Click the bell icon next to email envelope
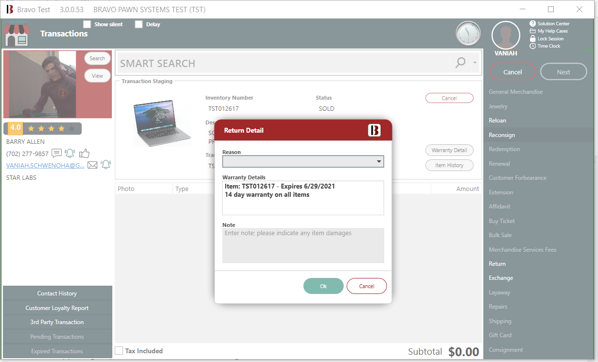Viewport: 598px width, 362px height. [x=106, y=165]
